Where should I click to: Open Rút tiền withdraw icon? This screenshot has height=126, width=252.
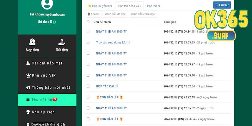click(x=62, y=42)
